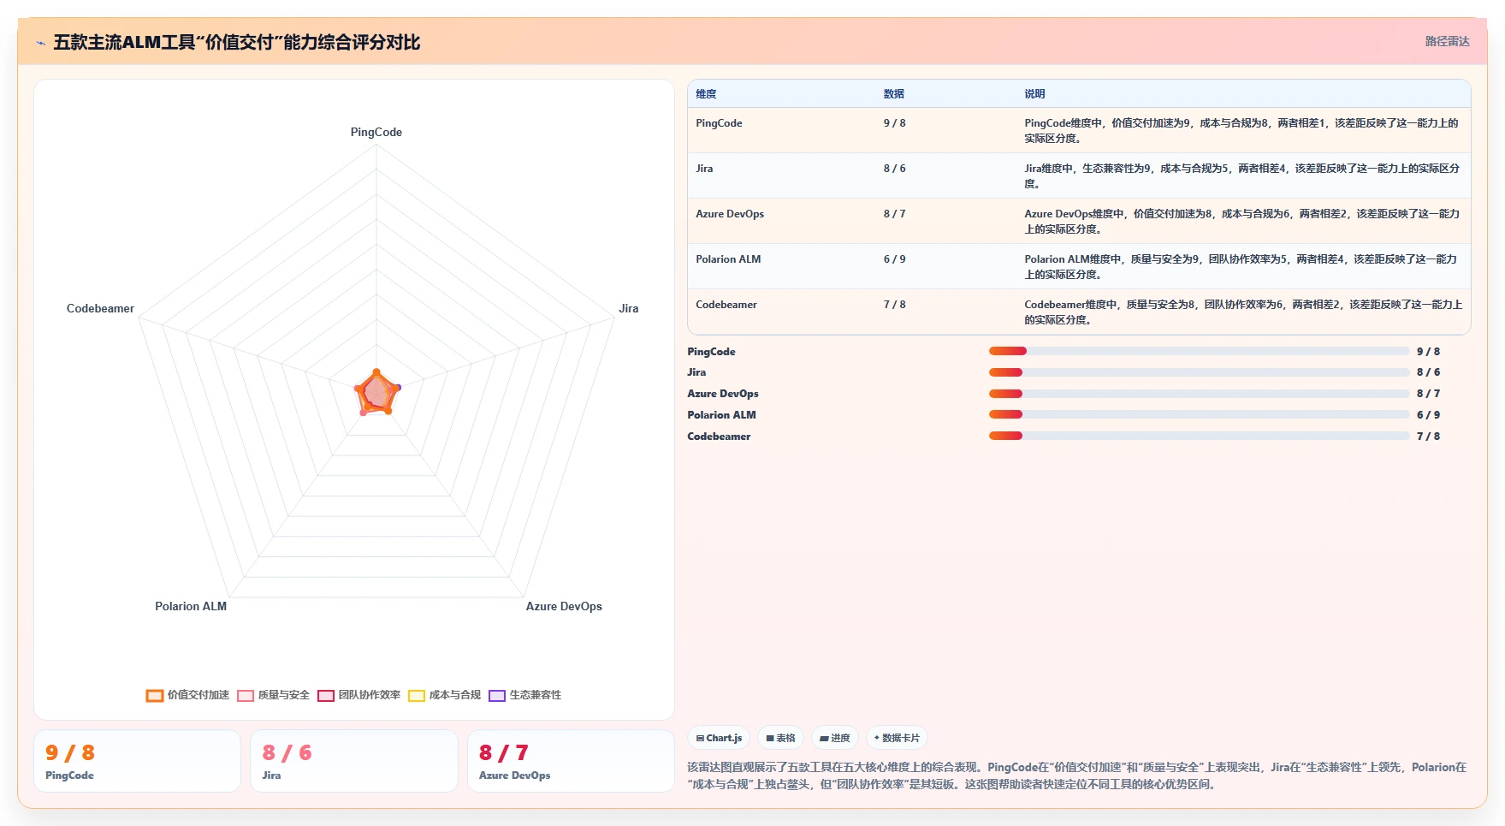This screenshot has height=826, width=1505.
Task: Click the Codebeamer axis label on the radar
Action: [100, 308]
